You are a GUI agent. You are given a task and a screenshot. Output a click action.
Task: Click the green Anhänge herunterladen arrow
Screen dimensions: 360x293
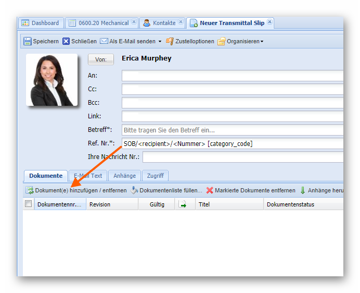point(303,191)
